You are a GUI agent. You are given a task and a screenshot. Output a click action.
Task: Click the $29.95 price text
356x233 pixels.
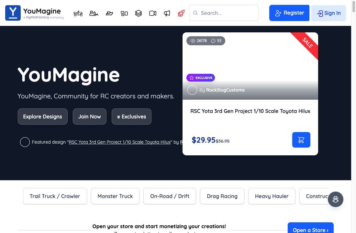pos(204,140)
